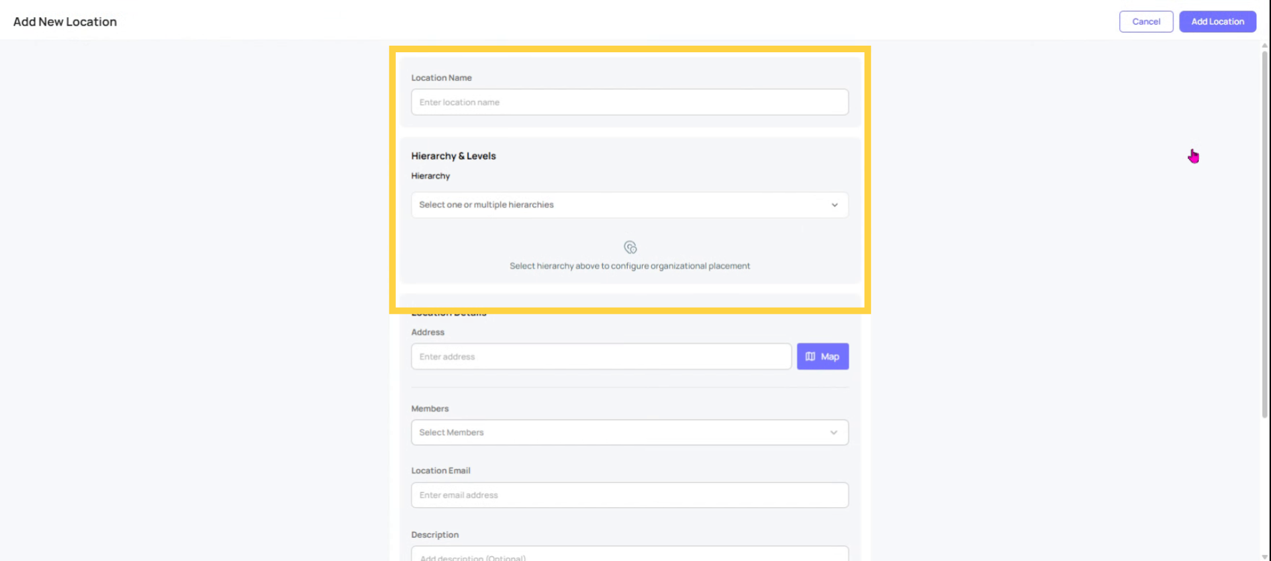
Task: Click the Add description text box
Action: coord(629,556)
